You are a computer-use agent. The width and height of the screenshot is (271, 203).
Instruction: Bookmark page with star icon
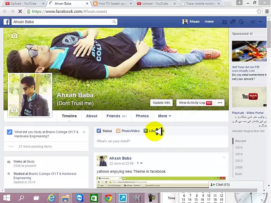click(x=259, y=11)
